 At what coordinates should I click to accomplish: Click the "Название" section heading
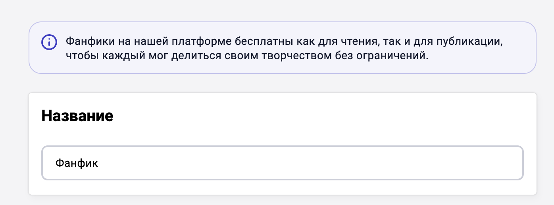tap(77, 116)
